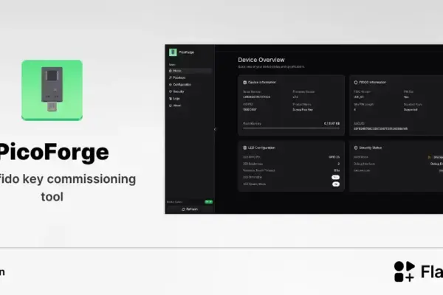The image size is (443, 295).
Task: Click the FIDO Information card icon
Action: tap(356, 83)
